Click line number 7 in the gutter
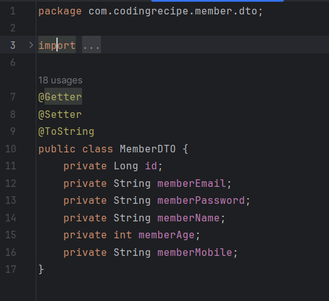The image size is (329, 301). [13, 97]
